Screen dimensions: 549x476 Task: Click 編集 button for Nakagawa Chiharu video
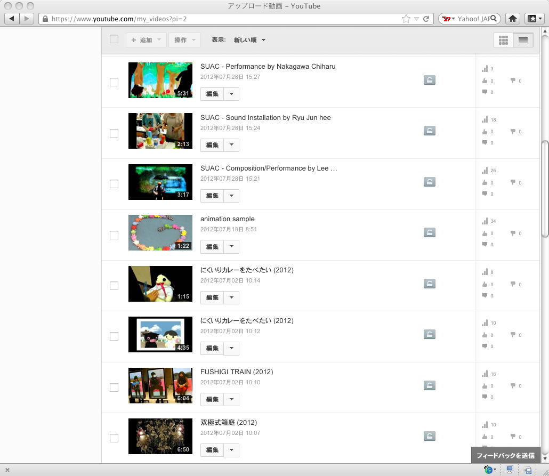[x=212, y=94]
